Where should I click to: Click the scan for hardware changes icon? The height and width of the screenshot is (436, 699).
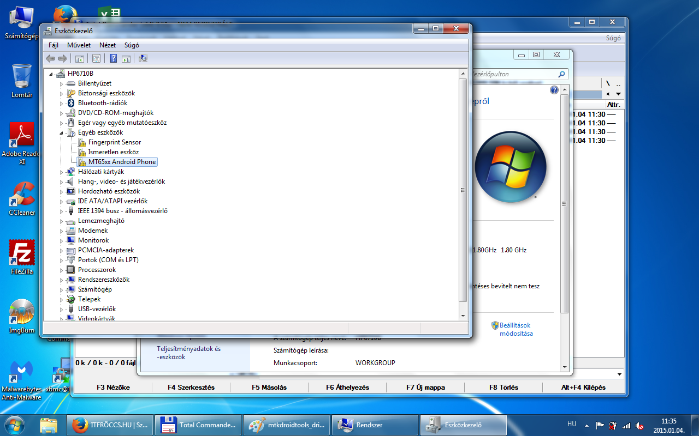point(143,58)
